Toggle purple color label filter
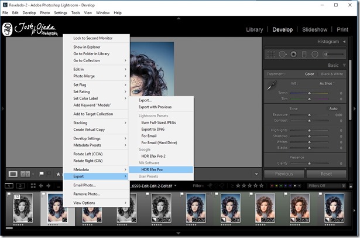Viewport: 360px width, 238px height. coord(290,186)
